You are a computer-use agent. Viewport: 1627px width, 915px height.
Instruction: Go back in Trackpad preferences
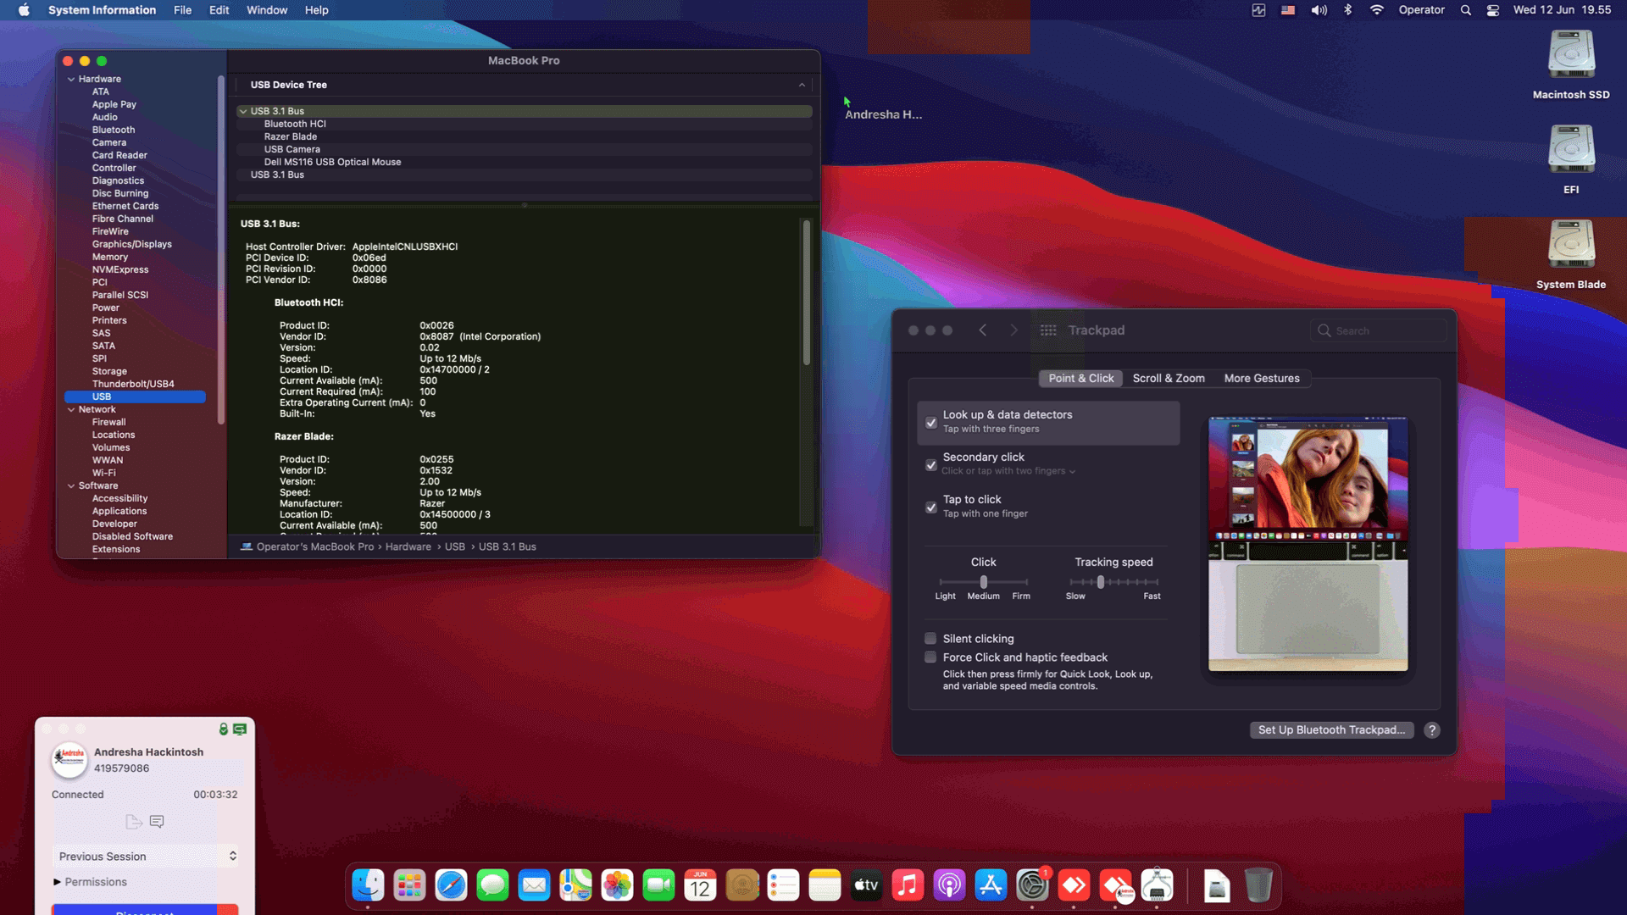point(983,330)
